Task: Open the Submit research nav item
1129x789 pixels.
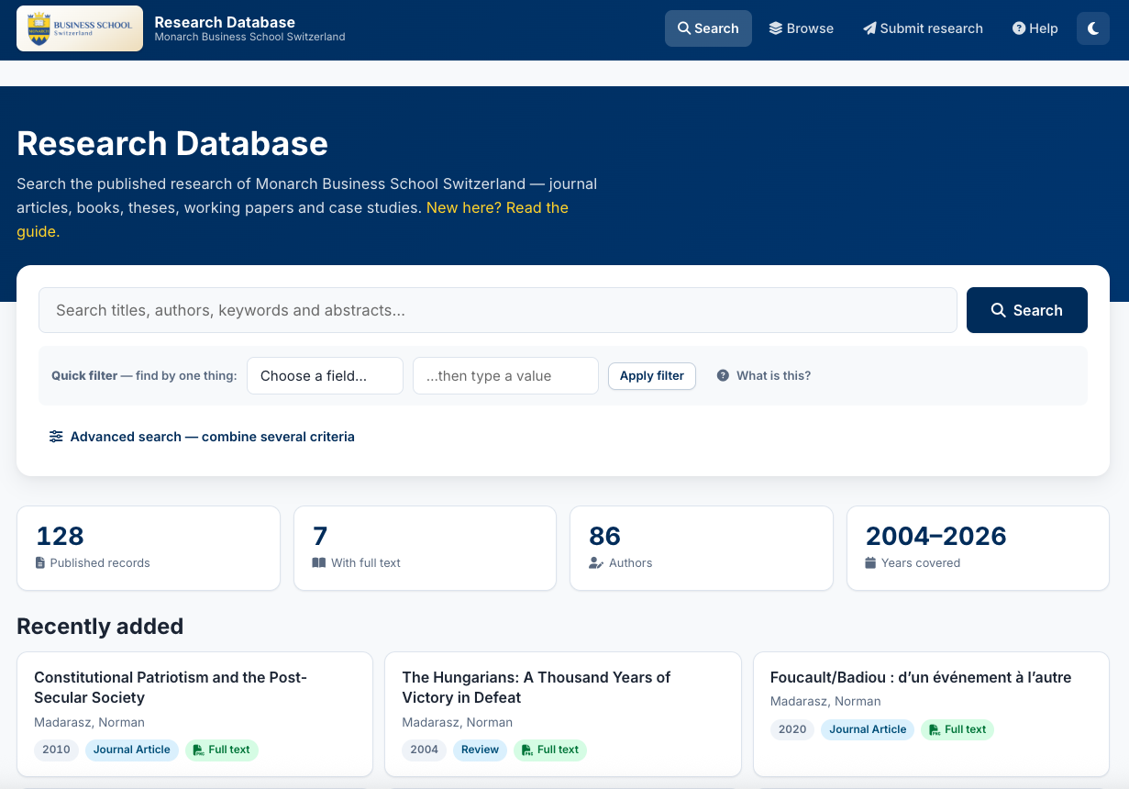Action: [x=923, y=28]
